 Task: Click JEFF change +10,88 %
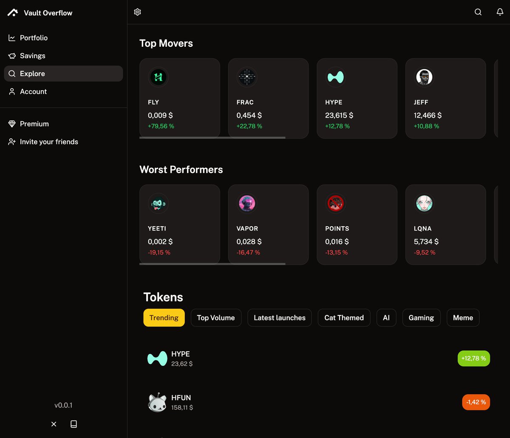[x=427, y=126]
